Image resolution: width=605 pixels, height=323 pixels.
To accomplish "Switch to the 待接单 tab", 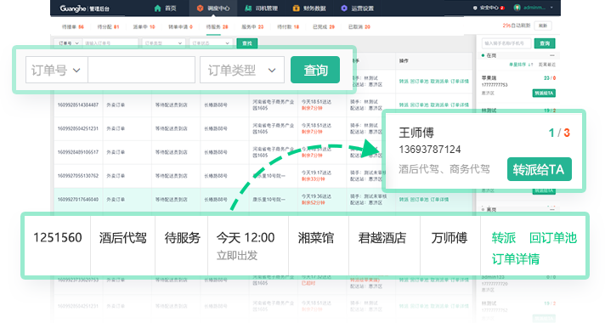I will point(72,27).
